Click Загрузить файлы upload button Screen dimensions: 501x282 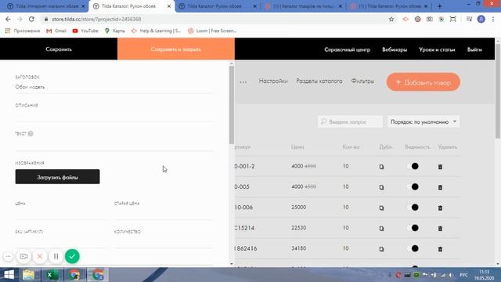coord(57,177)
